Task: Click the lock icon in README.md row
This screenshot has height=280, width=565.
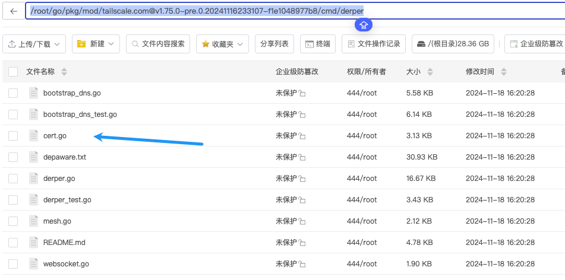Action: [x=302, y=243]
